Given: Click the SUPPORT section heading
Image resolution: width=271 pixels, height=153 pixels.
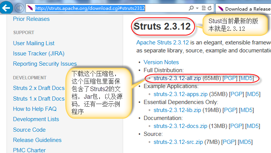Looking at the screenshot, I should pyautogui.click(x=24, y=33).
